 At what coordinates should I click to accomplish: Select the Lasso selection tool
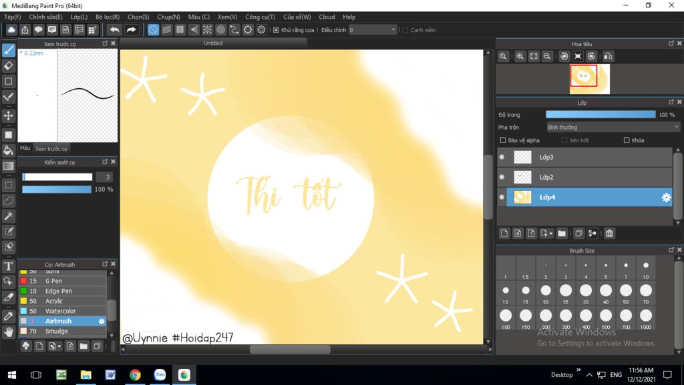[8, 201]
